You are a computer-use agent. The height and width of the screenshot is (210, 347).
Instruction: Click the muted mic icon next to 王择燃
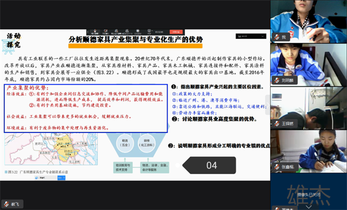click(x=277, y=123)
